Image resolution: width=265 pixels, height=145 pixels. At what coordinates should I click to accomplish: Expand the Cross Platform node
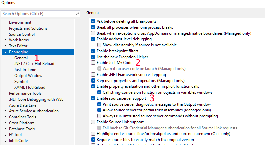click(5, 123)
